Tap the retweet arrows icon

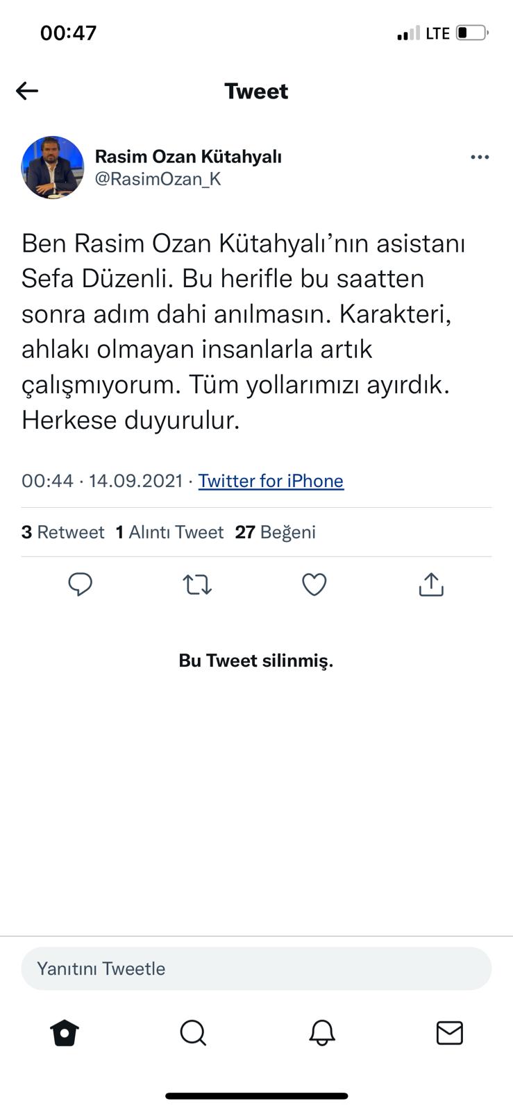(x=197, y=585)
